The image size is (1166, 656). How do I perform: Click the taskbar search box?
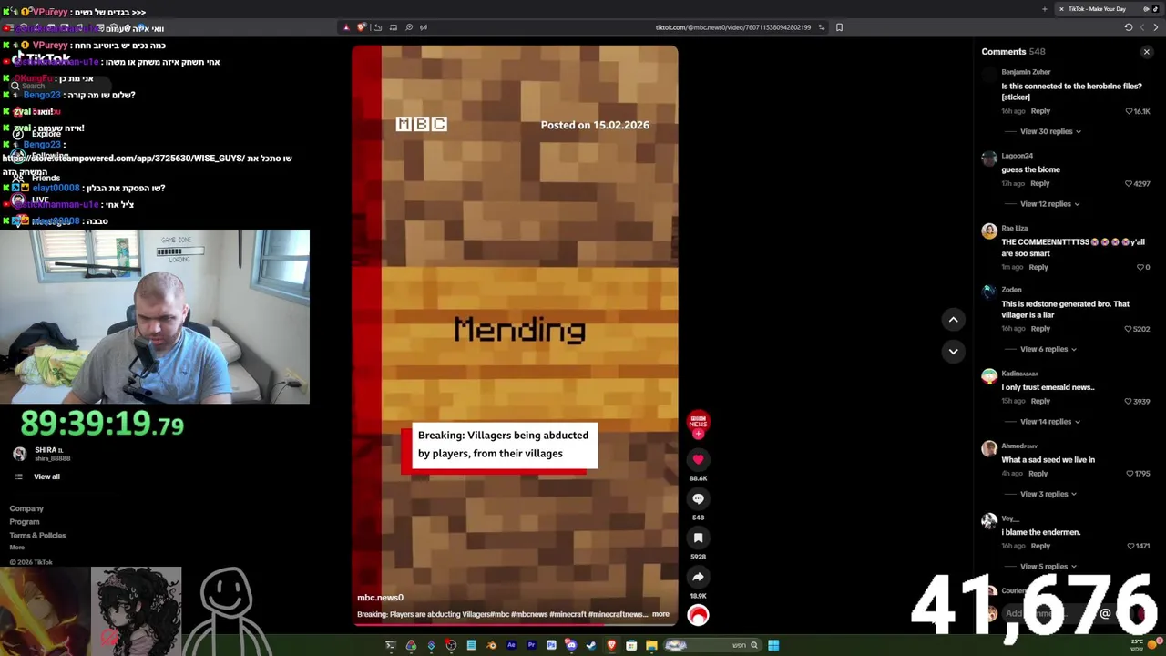tap(712, 645)
